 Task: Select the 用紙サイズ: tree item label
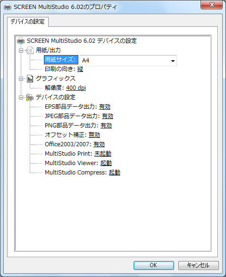tap(61, 60)
